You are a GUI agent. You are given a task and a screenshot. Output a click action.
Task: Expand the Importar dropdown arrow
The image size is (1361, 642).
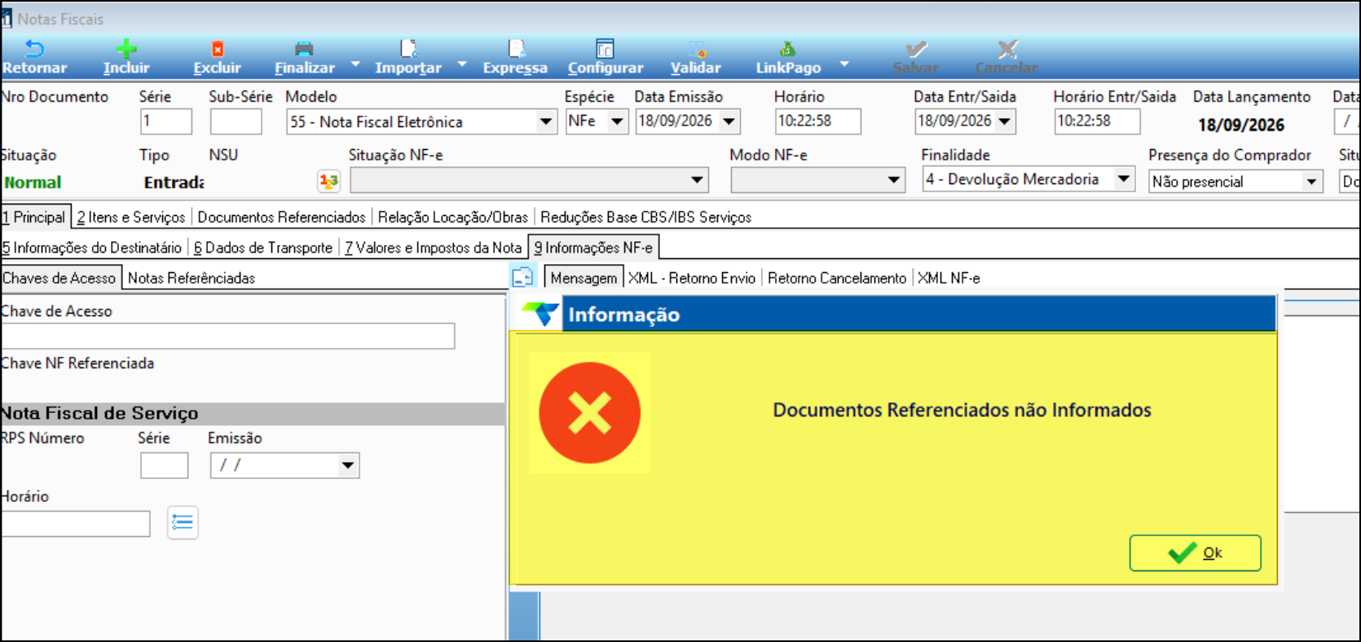[x=462, y=64]
